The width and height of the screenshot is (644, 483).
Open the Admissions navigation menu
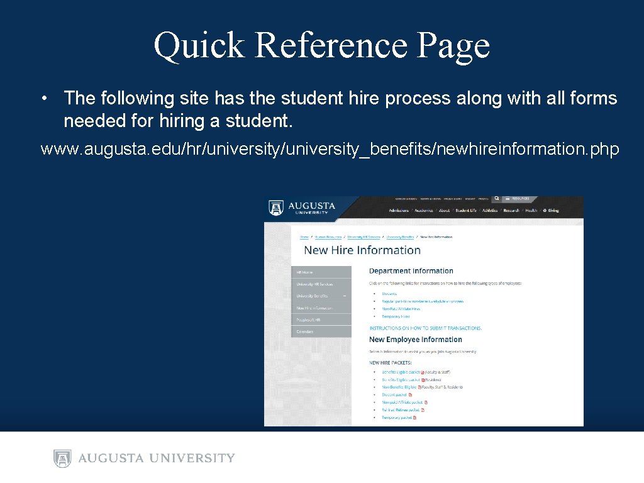pos(399,211)
